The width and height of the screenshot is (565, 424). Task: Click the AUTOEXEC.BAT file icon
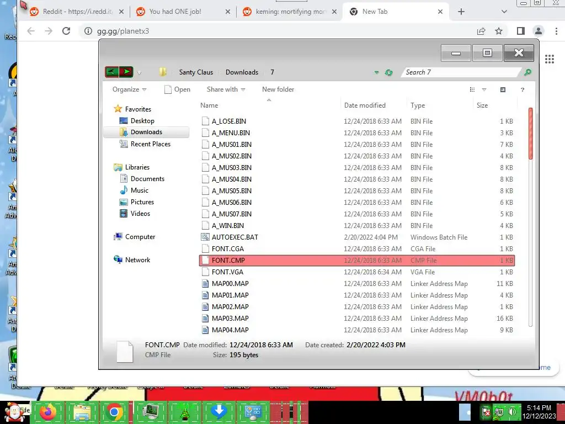pyautogui.click(x=205, y=237)
